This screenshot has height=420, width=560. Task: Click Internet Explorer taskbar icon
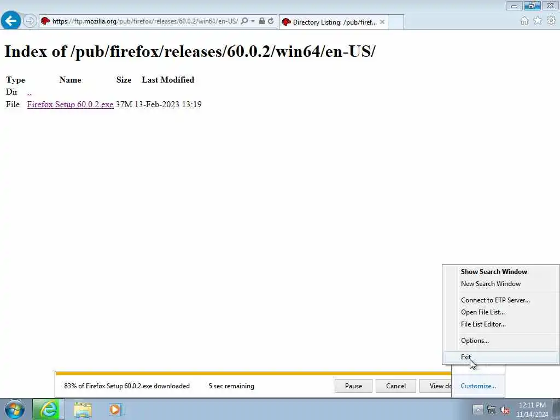[x=49, y=409]
